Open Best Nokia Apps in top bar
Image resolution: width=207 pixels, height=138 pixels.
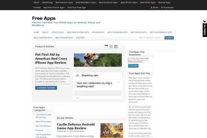point(148,2)
